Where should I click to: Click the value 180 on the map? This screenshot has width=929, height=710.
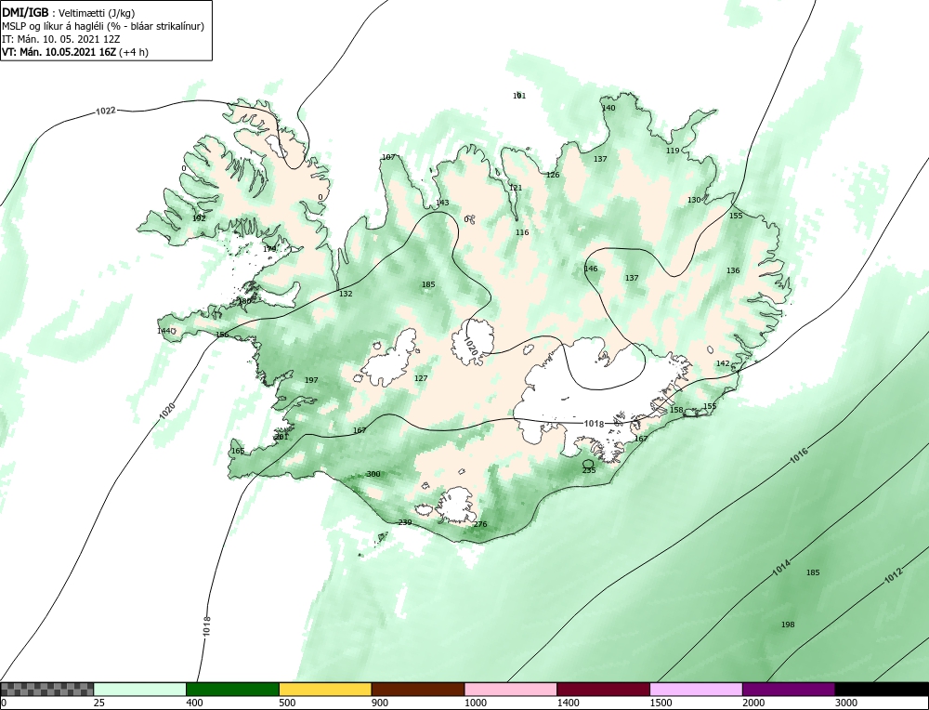244,301
